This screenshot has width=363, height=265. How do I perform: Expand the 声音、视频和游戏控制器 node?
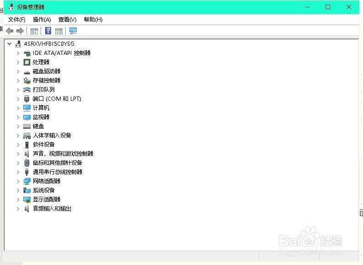pos(18,154)
